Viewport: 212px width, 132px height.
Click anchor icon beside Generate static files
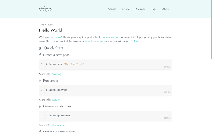(x=40, y=106)
